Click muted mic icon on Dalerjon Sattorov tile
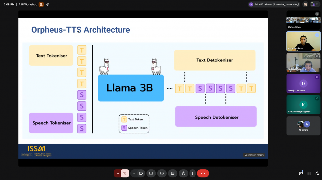 pyautogui.click(x=317, y=77)
